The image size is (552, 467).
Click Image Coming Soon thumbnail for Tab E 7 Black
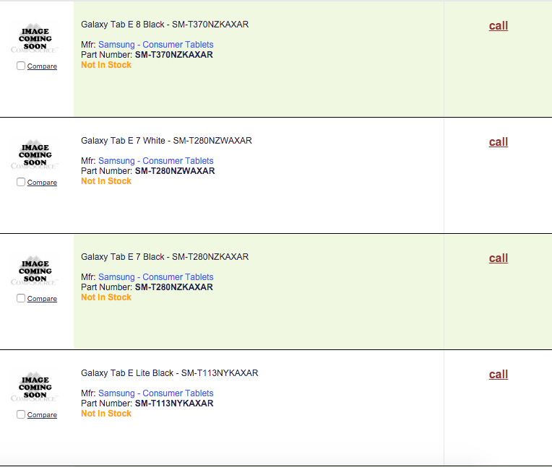point(35,271)
